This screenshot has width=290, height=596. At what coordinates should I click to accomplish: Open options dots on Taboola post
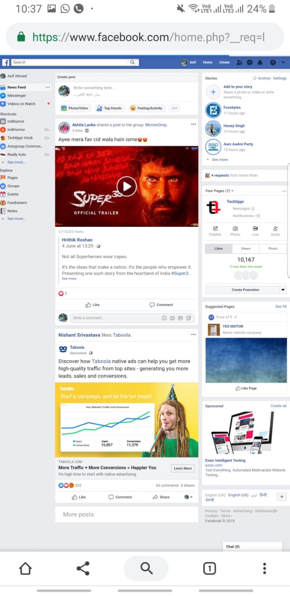[193, 334]
